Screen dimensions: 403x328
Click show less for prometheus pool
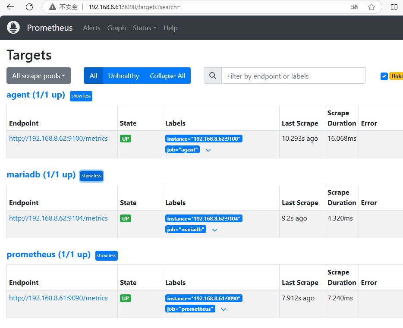point(106,255)
